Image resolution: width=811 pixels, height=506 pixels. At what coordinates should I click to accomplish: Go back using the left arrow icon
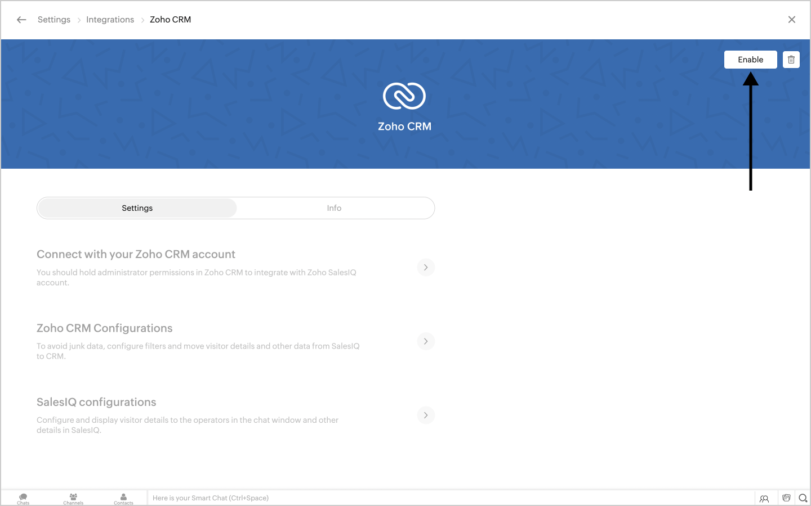point(21,20)
